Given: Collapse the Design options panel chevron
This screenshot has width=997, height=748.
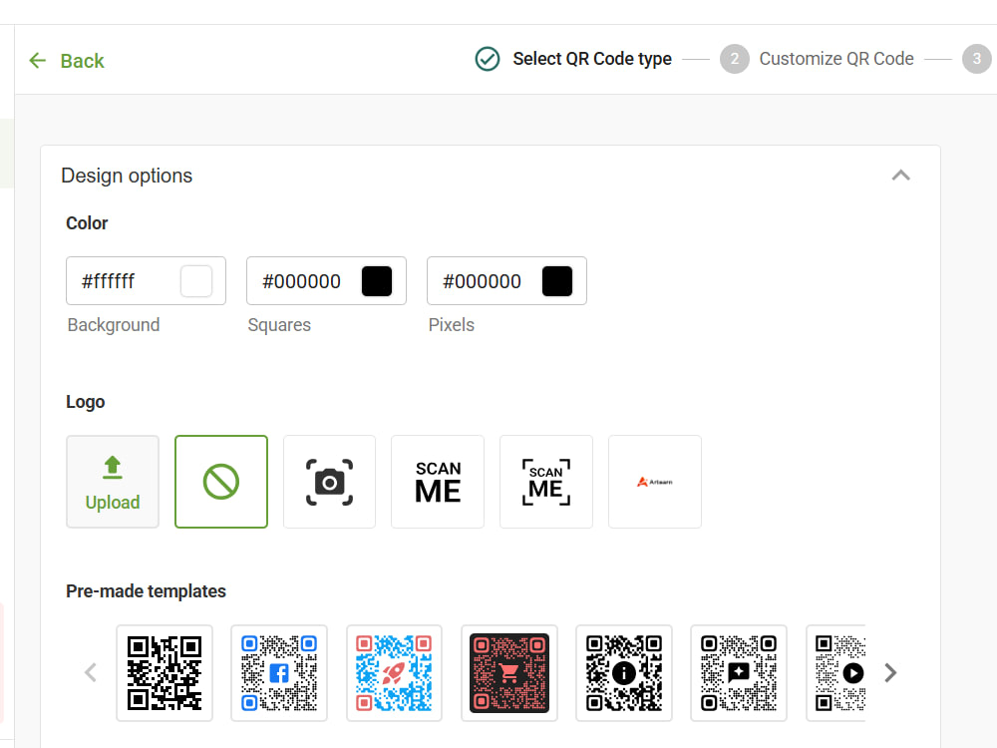Looking at the screenshot, I should point(901,175).
